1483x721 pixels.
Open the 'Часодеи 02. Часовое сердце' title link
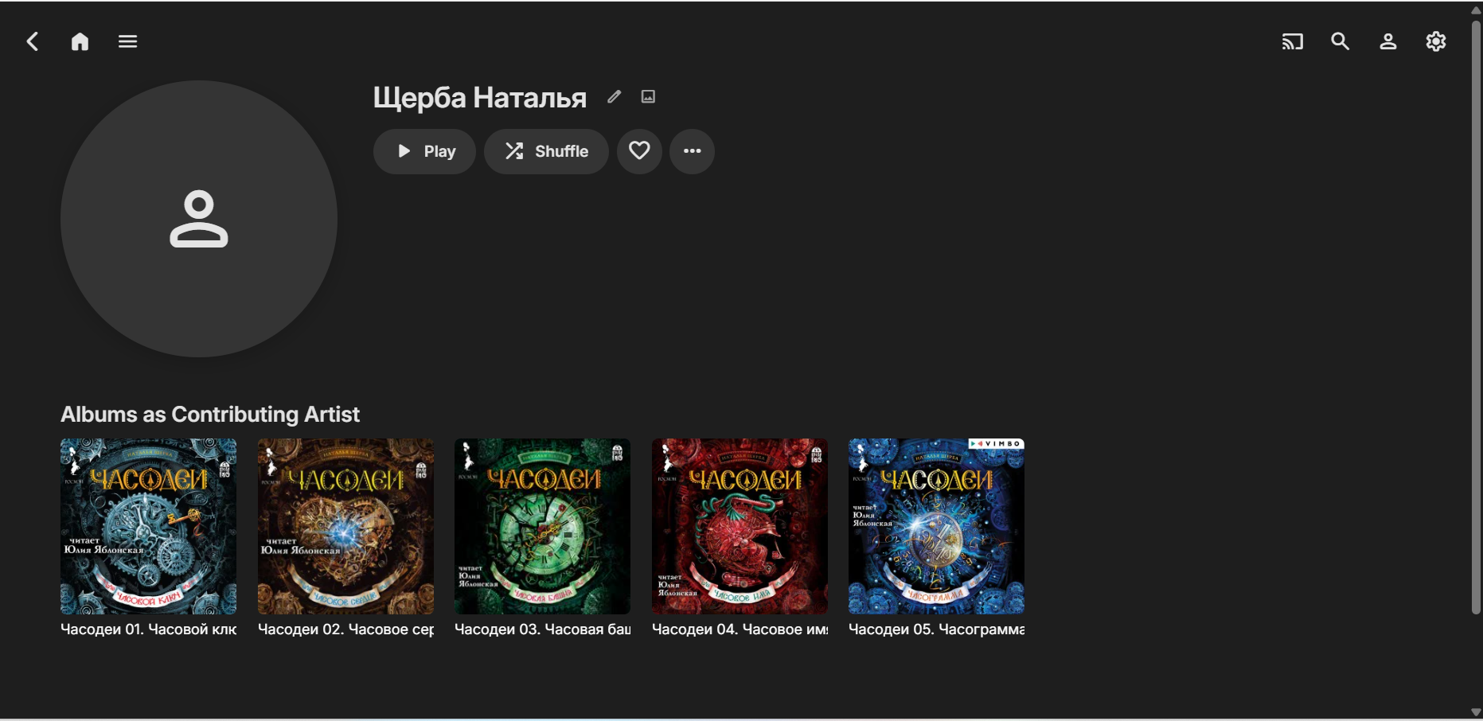point(346,629)
